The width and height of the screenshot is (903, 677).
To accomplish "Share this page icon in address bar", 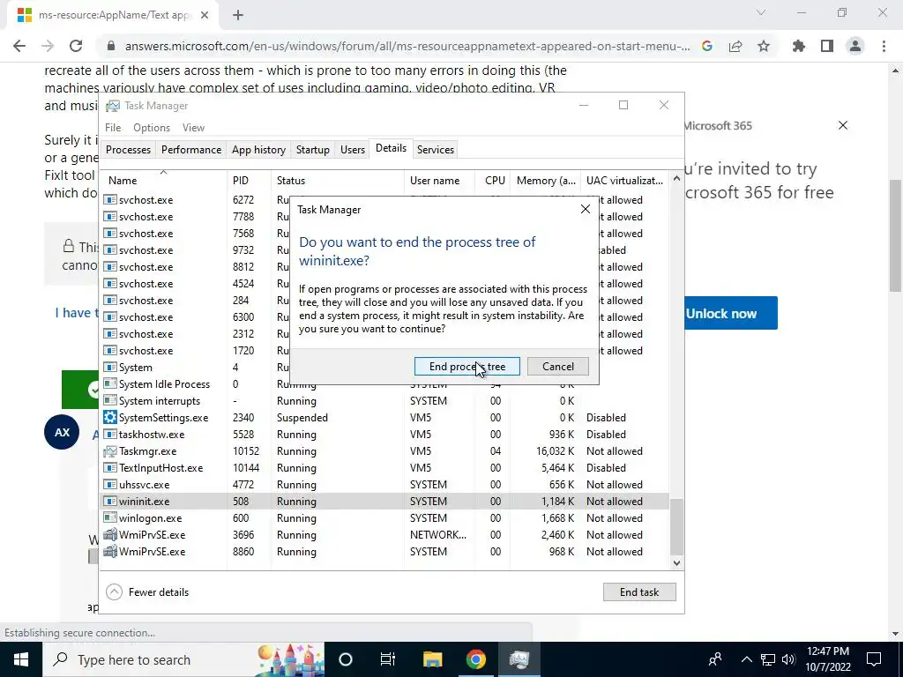I will tap(735, 46).
